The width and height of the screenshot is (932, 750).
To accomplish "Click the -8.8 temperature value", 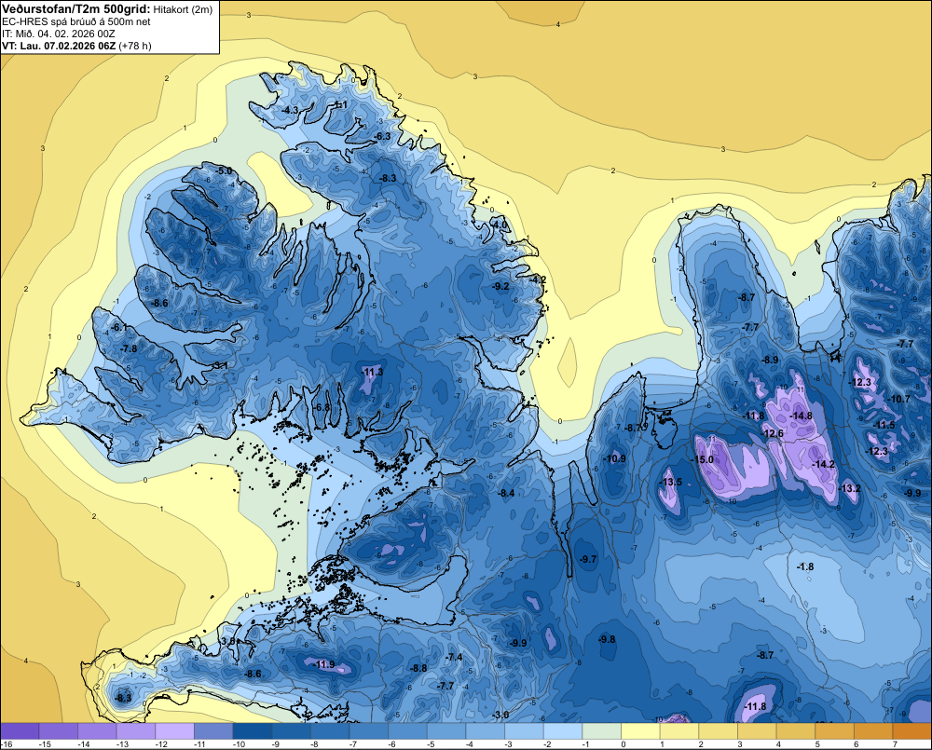I will pyautogui.click(x=418, y=668).
